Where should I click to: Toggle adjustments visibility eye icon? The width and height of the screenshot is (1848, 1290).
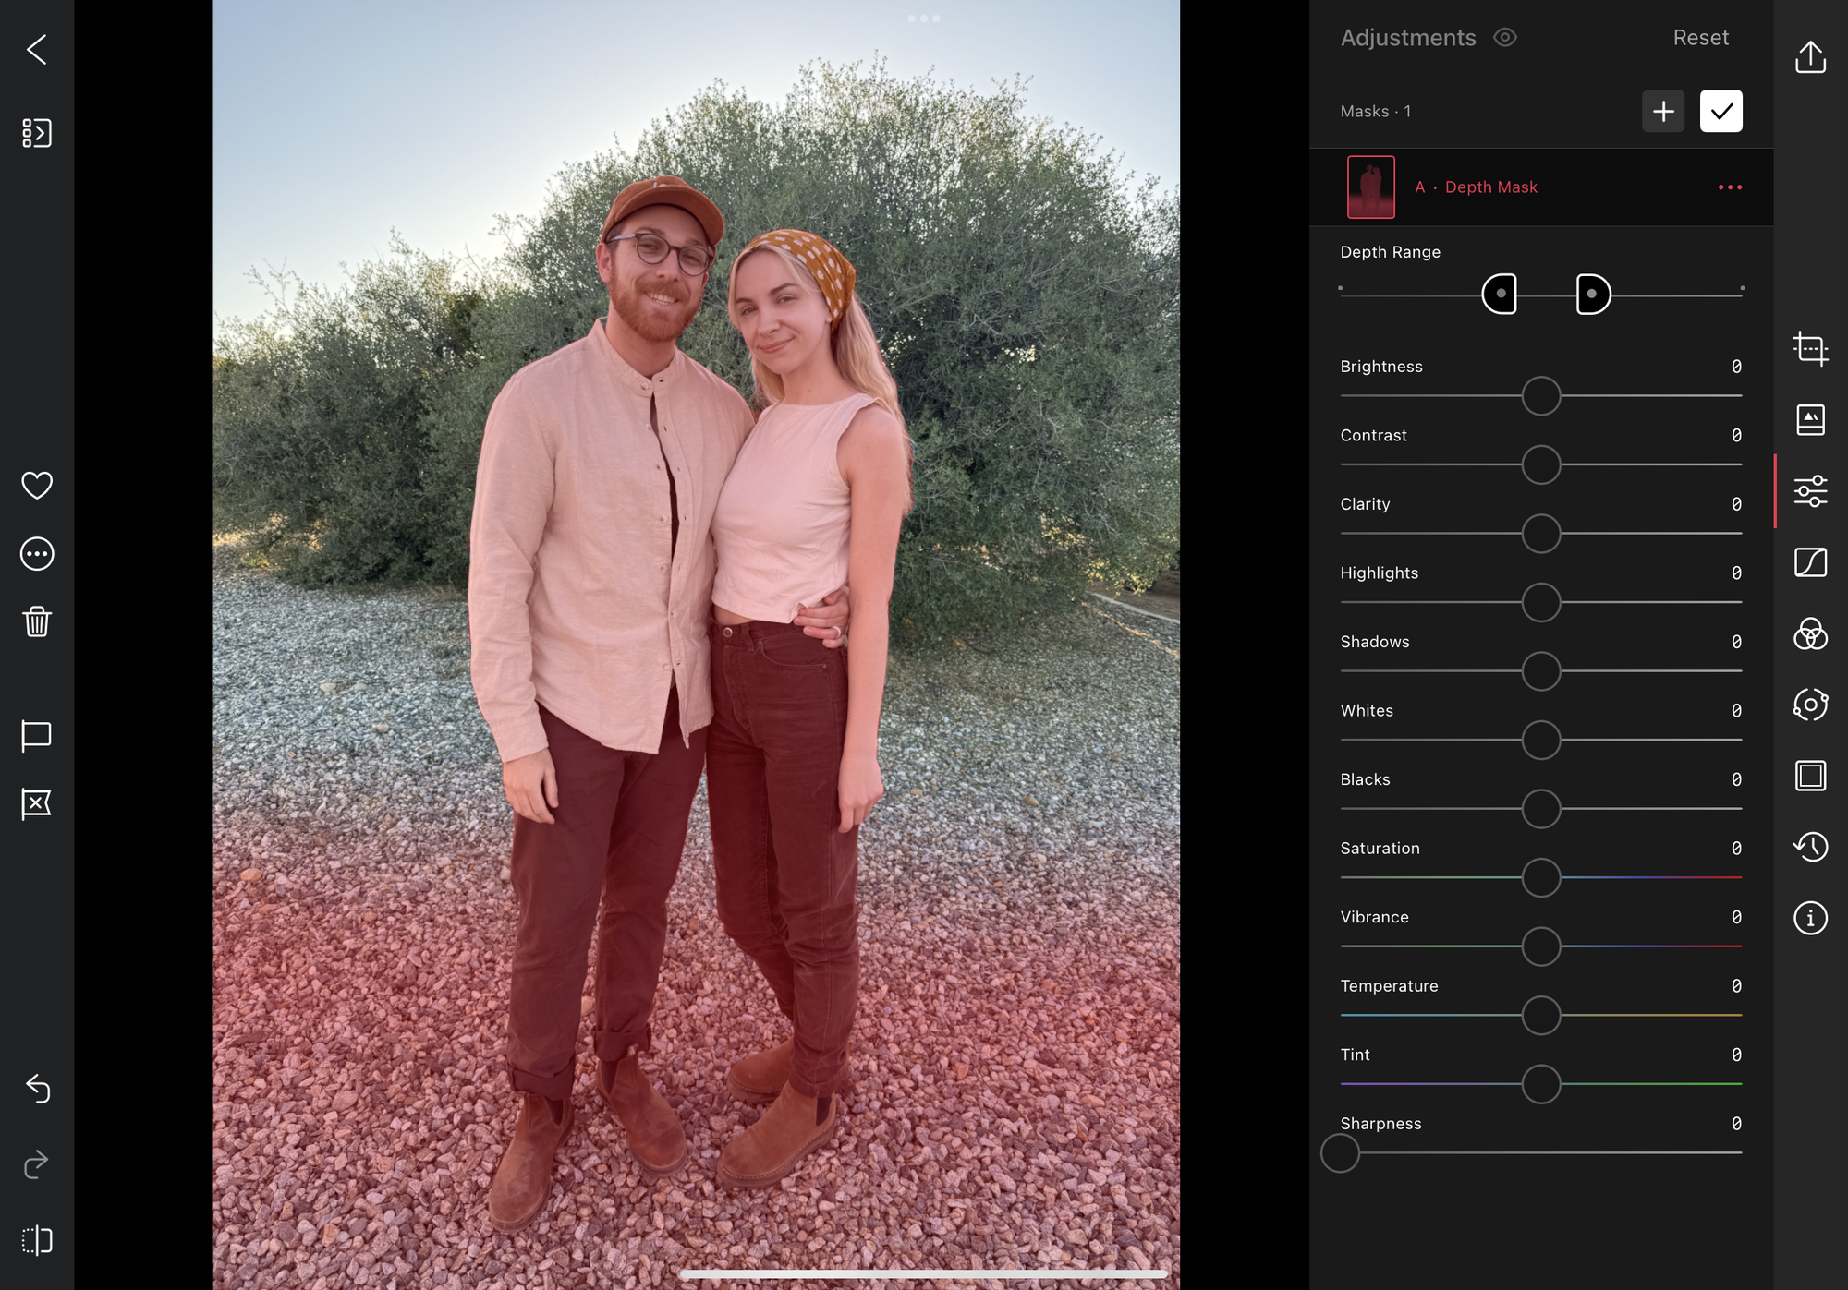pyautogui.click(x=1505, y=38)
